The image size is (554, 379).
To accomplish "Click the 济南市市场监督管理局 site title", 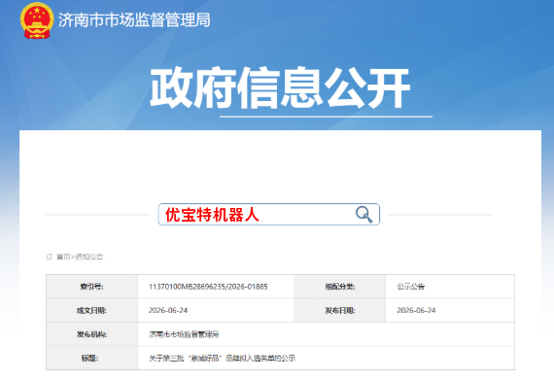I will point(134,19).
